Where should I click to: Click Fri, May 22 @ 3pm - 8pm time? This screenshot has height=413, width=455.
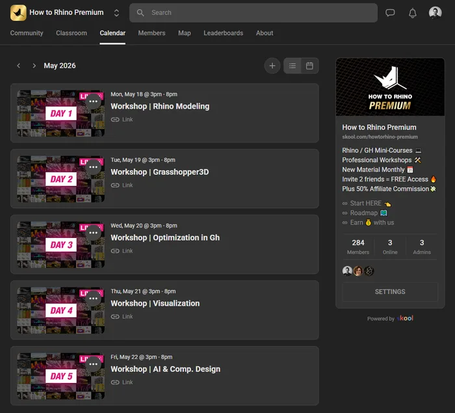point(141,357)
